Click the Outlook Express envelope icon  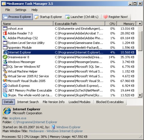[x=5, y=86]
